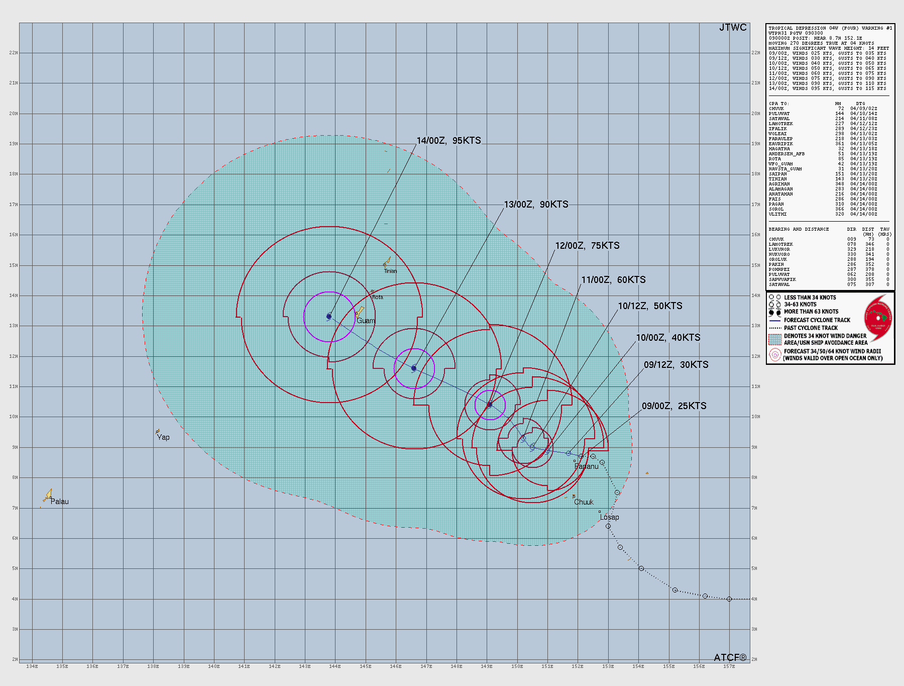Click the JTWC title text at top right

click(x=732, y=28)
